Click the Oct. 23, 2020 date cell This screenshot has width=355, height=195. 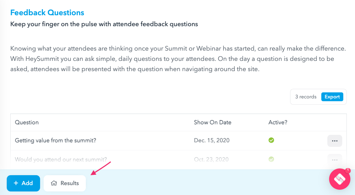click(x=211, y=159)
